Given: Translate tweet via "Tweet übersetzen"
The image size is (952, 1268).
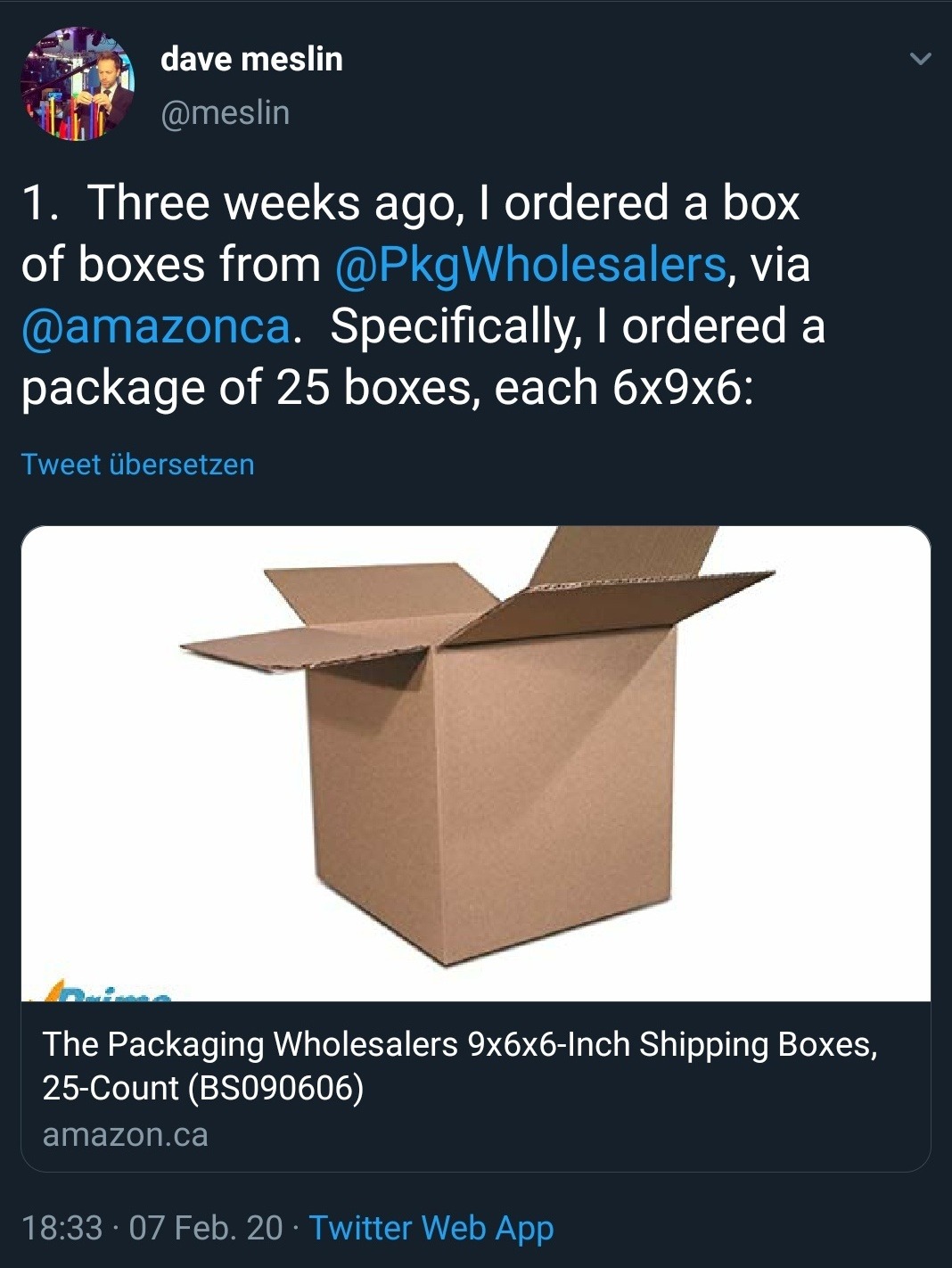Looking at the screenshot, I should pos(137,465).
